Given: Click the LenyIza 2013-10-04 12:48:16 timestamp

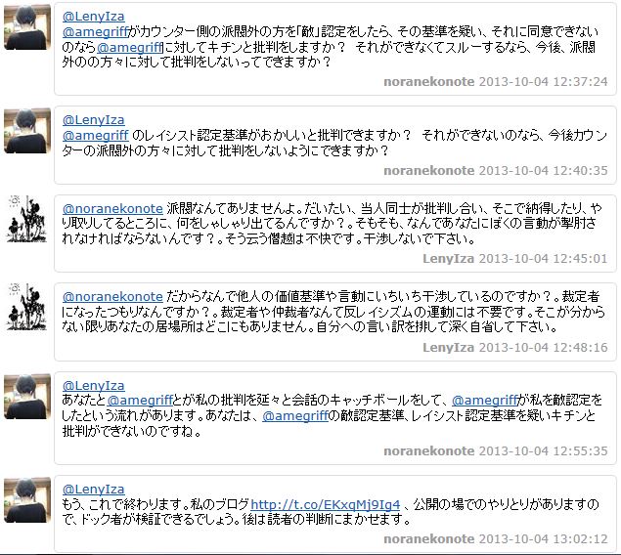Looking at the screenshot, I should pyautogui.click(x=514, y=347).
